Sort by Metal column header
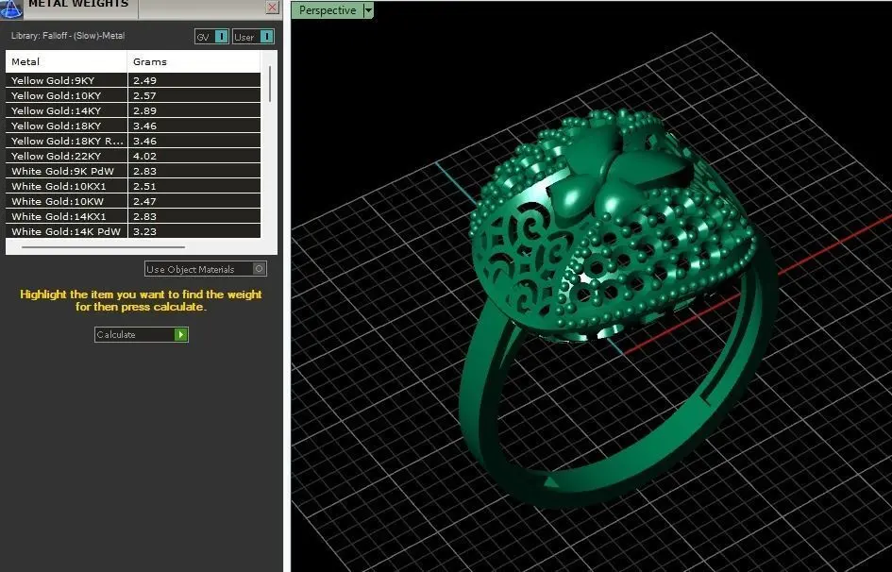The image size is (892, 572). tap(66, 61)
